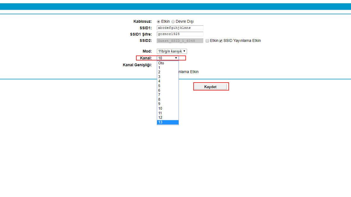Click the SSID1 name input field
Viewport: 351px width, 197px height.
click(x=180, y=28)
